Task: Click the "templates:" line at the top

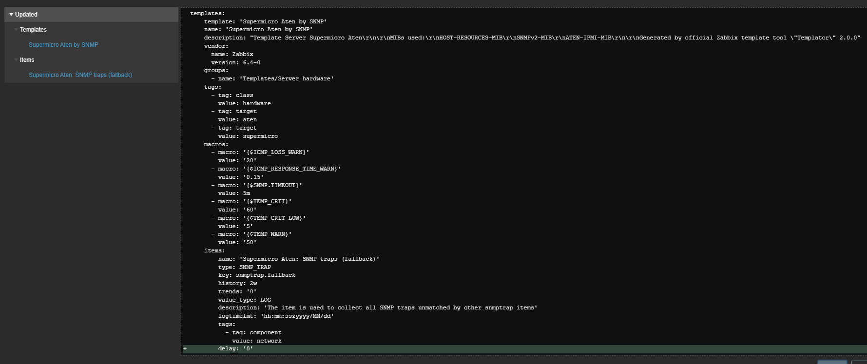Action: [208, 13]
